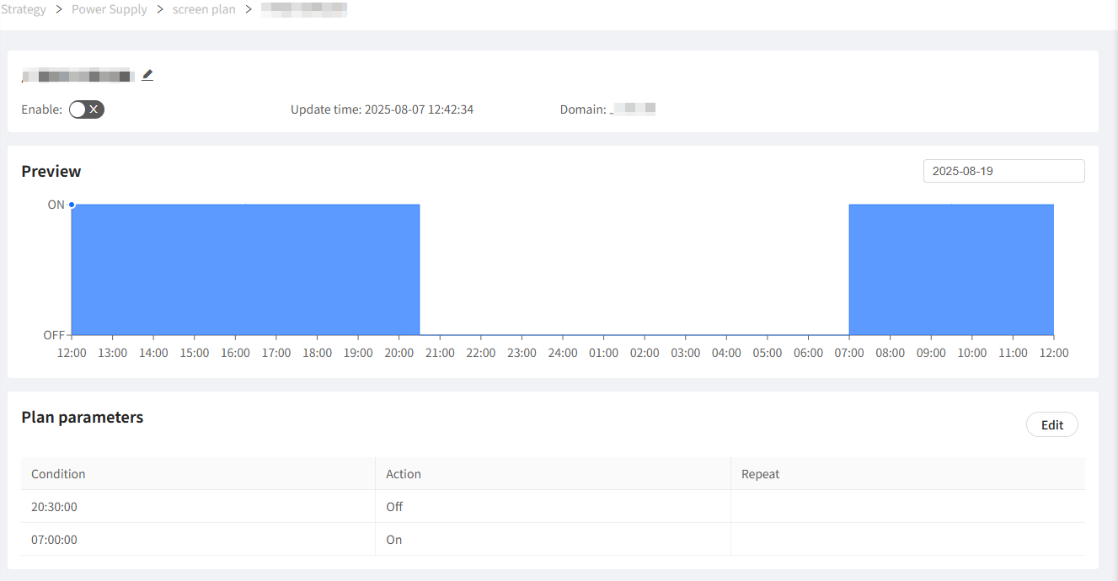
Task: Go to Power Supply breadcrumb
Action: (110, 9)
